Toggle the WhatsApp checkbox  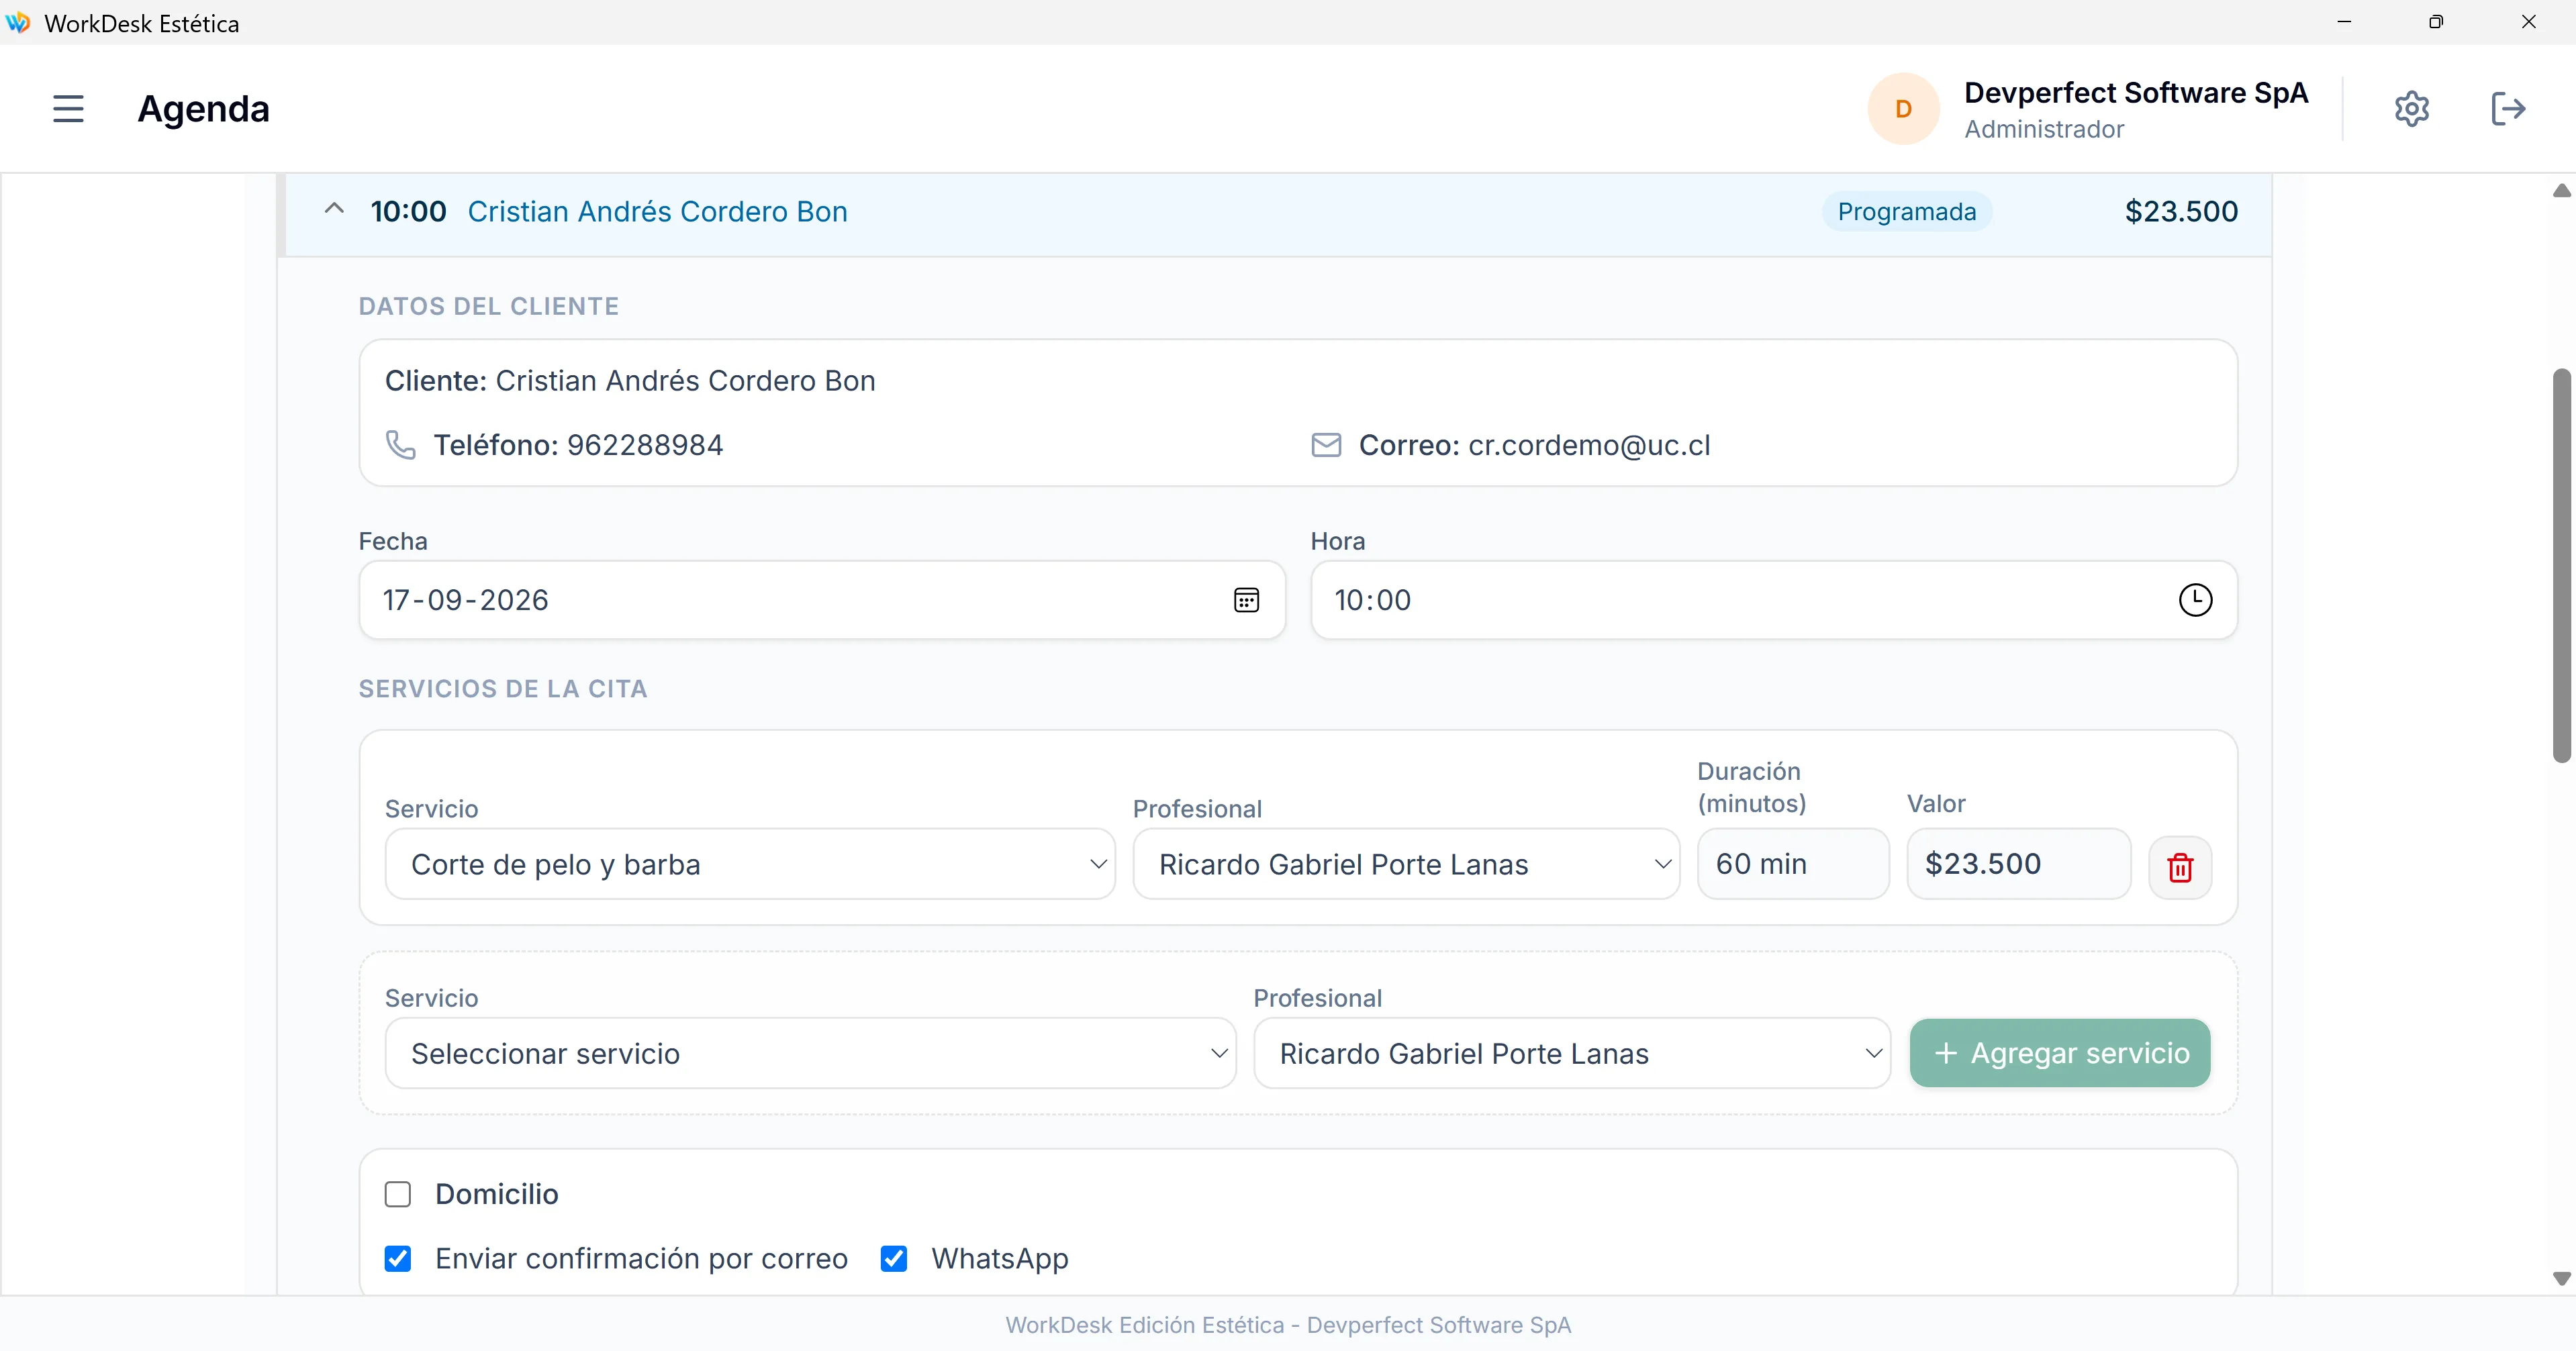coord(894,1258)
